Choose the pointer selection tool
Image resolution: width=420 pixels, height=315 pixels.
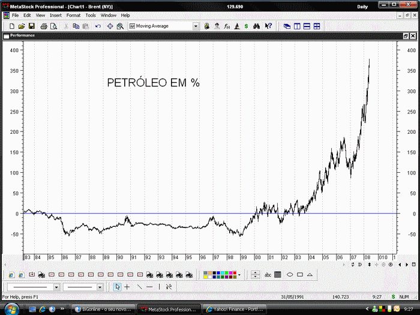coord(117,287)
